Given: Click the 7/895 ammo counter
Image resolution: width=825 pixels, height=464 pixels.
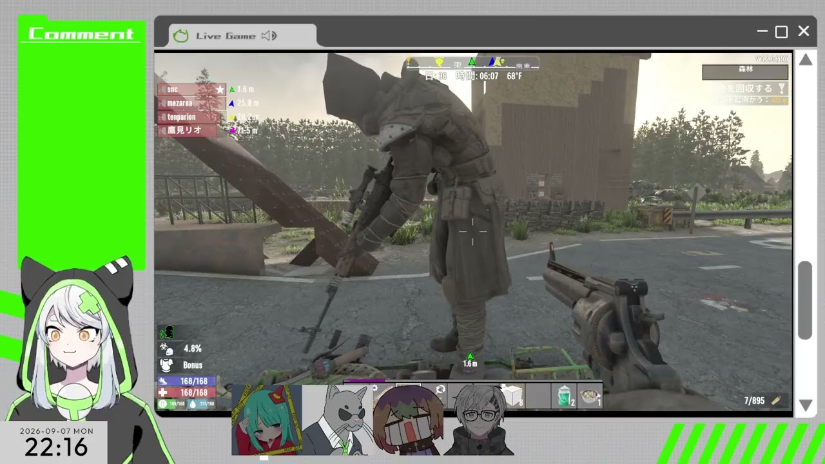Looking at the screenshot, I should point(755,401).
